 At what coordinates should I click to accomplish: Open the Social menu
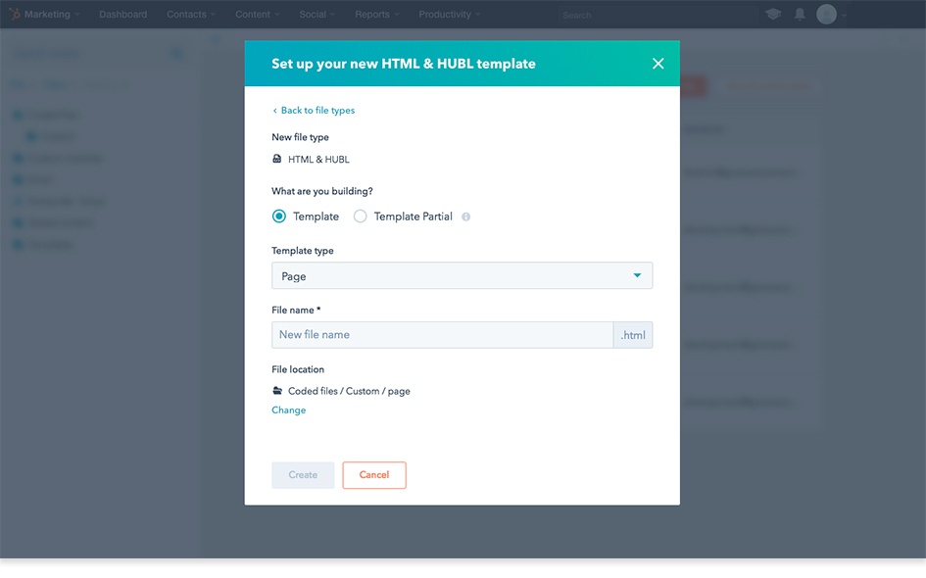pos(317,14)
